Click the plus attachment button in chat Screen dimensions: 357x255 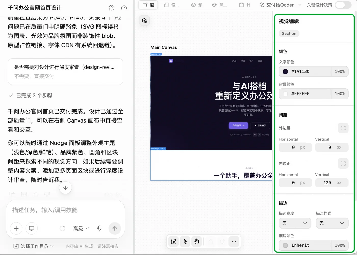tap(16, 229)
